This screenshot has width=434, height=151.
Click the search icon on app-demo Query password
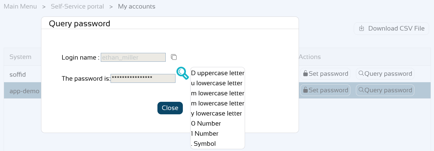361,90
